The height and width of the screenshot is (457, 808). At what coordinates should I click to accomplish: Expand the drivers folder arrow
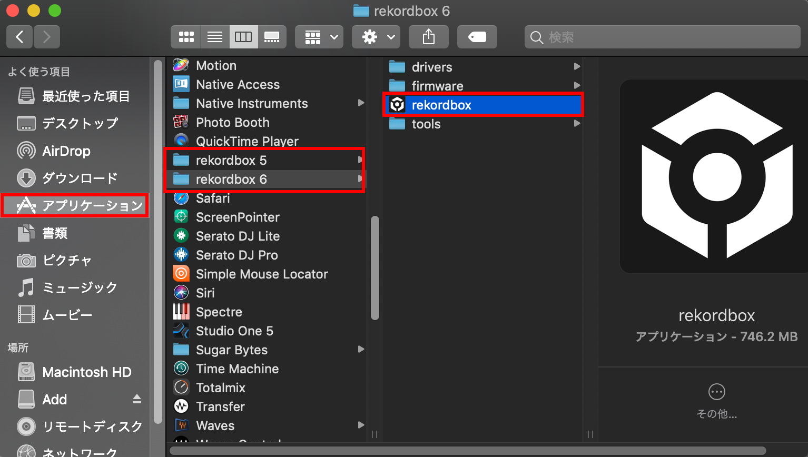point(577,67)
